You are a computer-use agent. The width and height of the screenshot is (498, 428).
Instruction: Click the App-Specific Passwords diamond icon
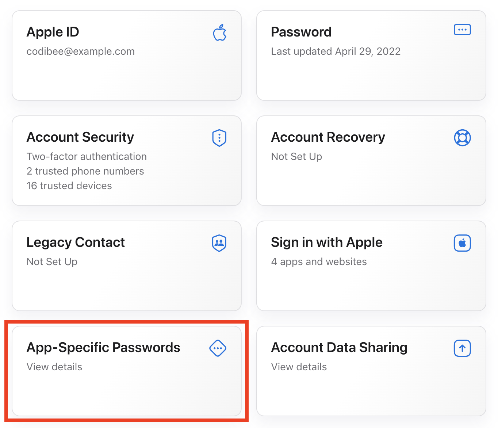coord(218,348)
